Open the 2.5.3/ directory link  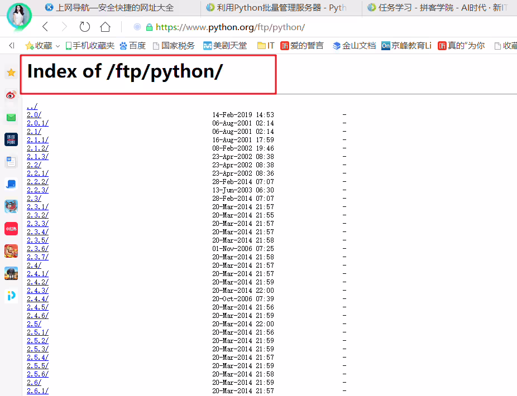[x=37, y=349]
